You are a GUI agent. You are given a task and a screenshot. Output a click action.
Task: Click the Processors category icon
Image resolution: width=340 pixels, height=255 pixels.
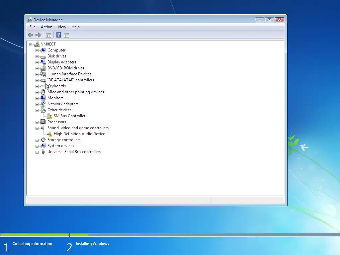coord(43,122)
